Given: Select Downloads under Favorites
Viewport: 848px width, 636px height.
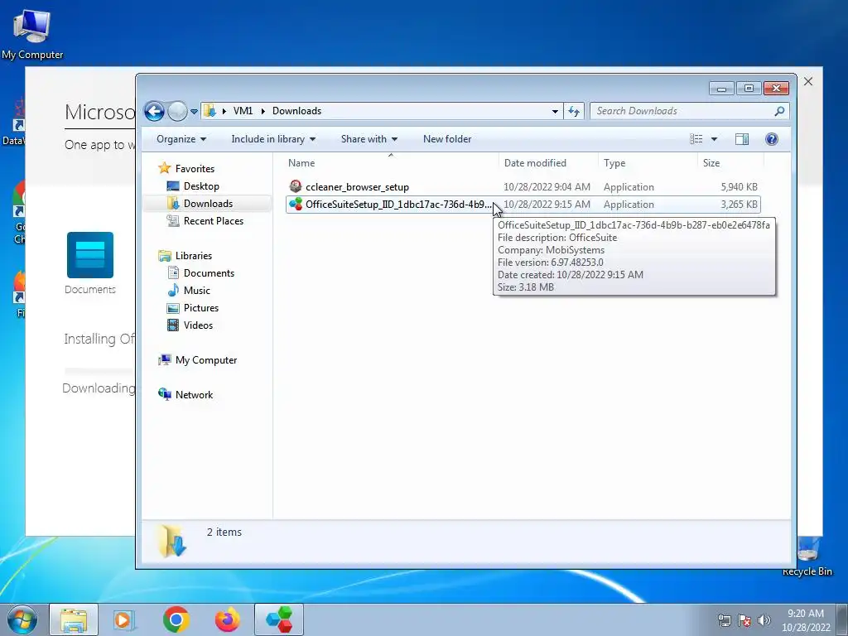Looking at the screenshot, I should point(208,204).
